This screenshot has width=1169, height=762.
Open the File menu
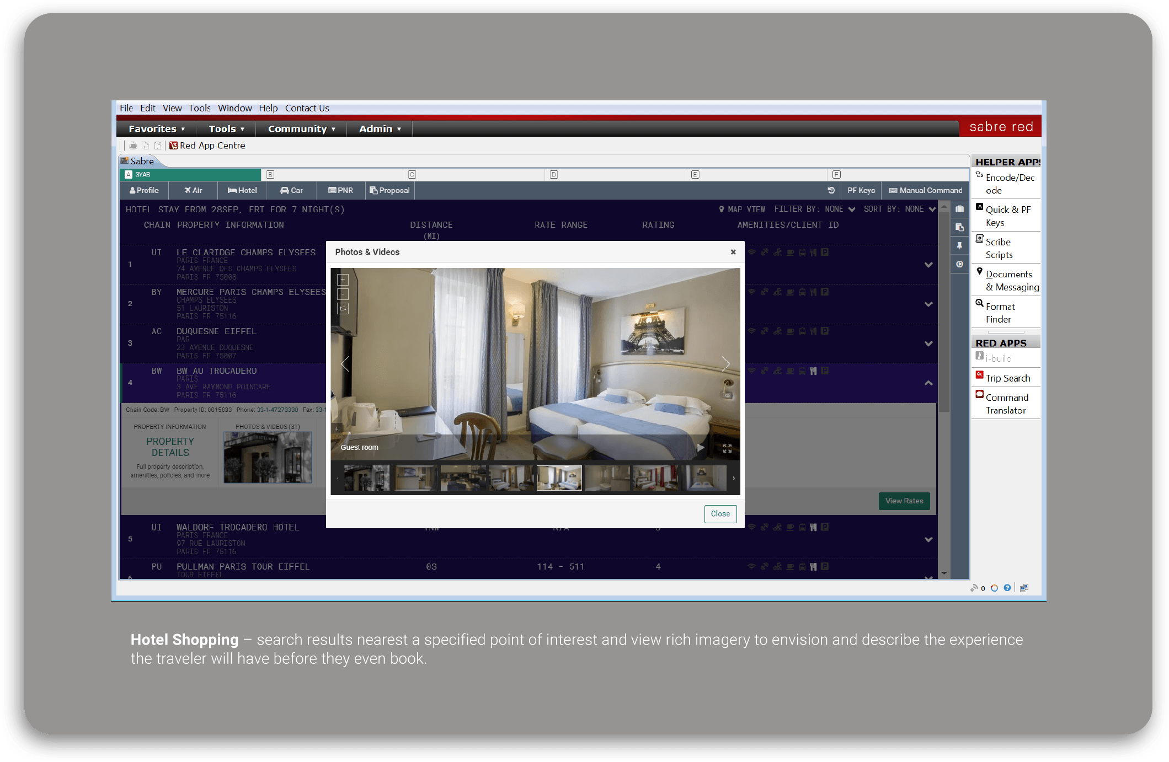[x=126, y=108]
